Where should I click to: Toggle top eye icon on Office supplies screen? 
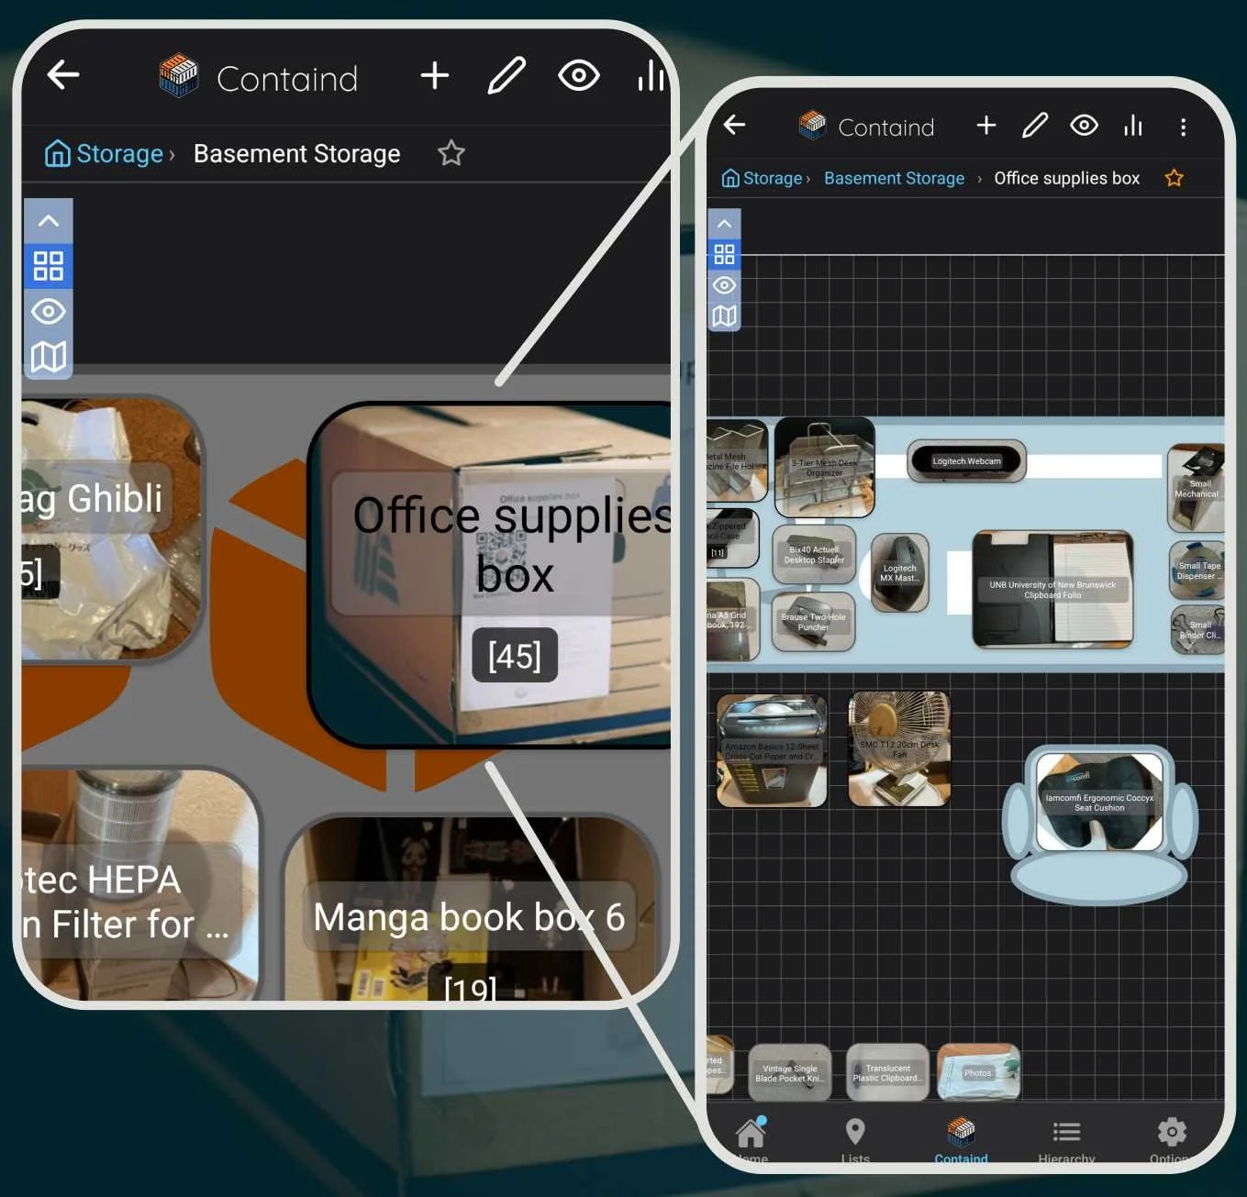click(1084, 125)
